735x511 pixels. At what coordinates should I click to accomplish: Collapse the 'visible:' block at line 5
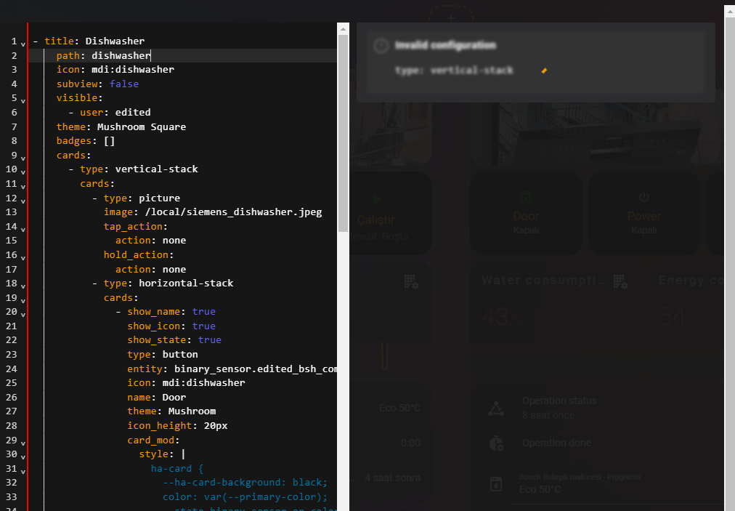click(23, 101)
